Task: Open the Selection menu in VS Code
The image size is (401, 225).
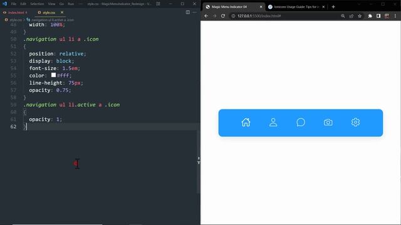Action: pyautogui.click(x=37, y=4)
